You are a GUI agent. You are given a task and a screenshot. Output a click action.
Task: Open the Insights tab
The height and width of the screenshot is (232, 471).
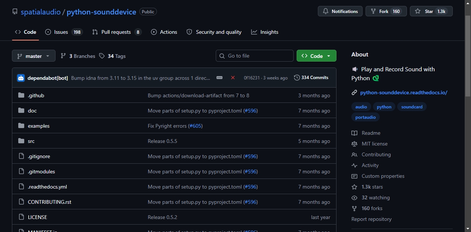coord(265,32)
